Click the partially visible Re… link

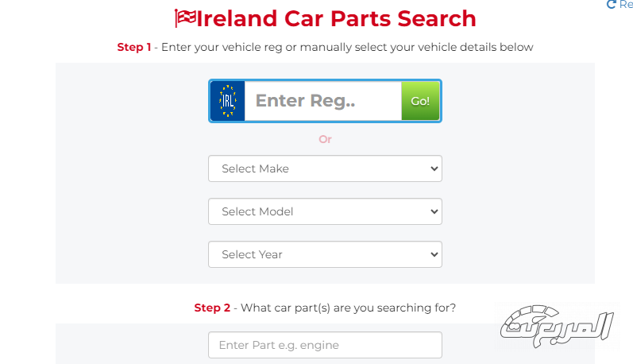tap(626, 5)
